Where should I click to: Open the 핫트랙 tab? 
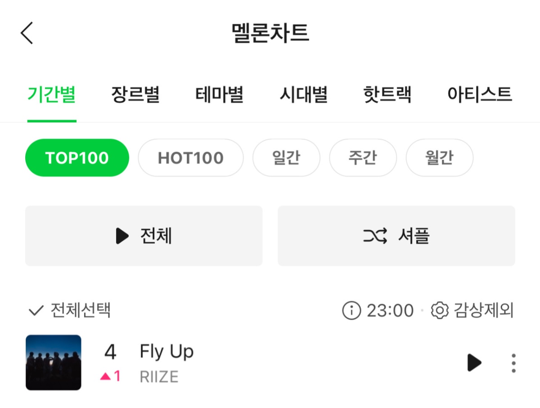(387, 95)
